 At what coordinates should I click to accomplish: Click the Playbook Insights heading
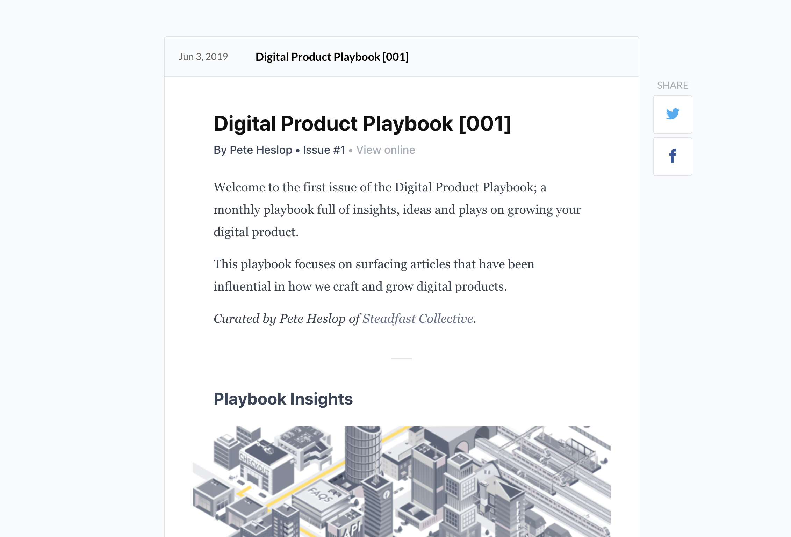pyautogui.click(x=283, y=398)
